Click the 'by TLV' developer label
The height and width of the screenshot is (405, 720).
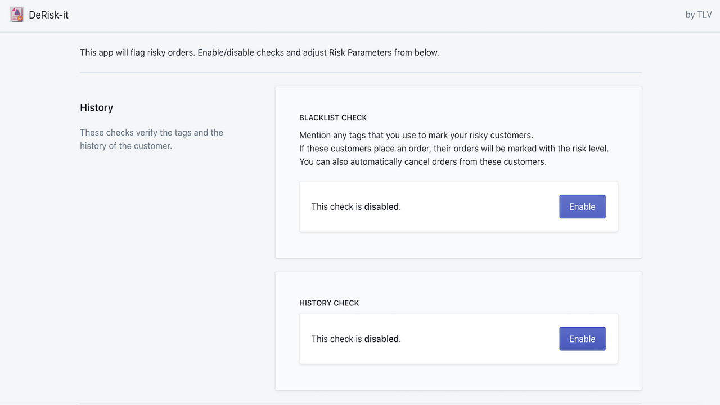click(x=698, y=15)
